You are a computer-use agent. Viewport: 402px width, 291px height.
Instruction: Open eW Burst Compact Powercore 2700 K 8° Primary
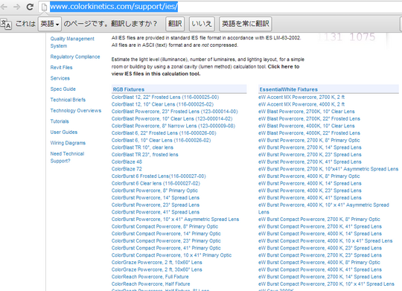coord(319,220)
